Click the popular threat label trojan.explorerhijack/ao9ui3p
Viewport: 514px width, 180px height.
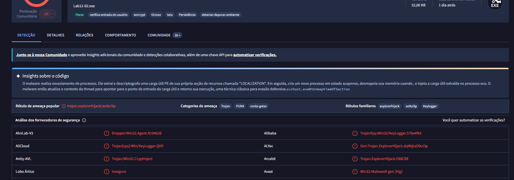click(x=91, y=106)
